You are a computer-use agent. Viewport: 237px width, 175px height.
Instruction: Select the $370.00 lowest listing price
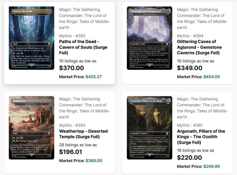pyautogui.click(x=71, y=68)
